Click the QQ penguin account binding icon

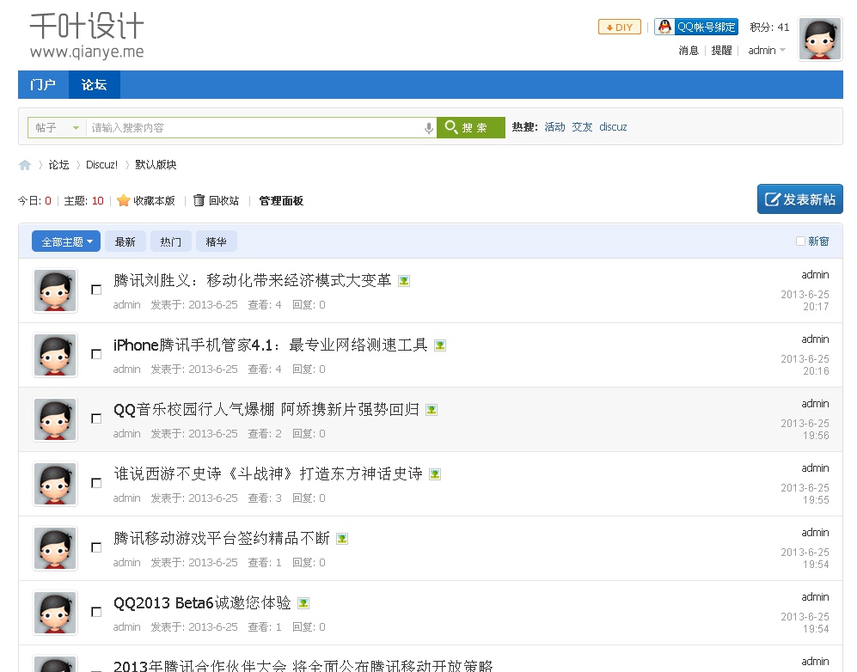[x=664, y=27]
